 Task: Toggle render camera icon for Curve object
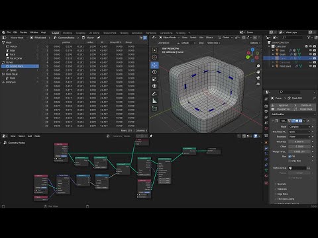[x=315, y=58]
